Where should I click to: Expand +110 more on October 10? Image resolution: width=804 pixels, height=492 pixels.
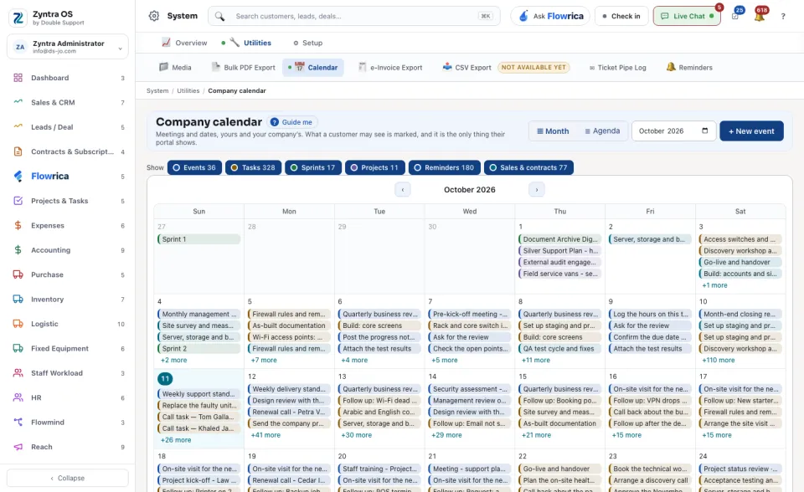point(719,361)
